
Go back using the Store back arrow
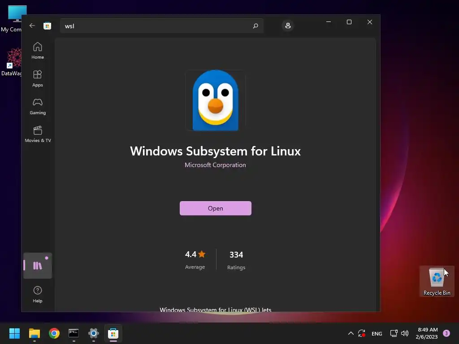[32, 26]
